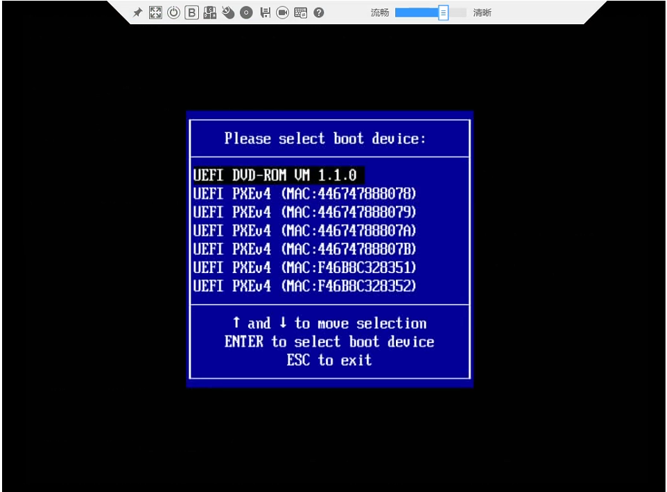Open help with the question mark icon
This screenshot has width=667, height=492.
point(319,12)
